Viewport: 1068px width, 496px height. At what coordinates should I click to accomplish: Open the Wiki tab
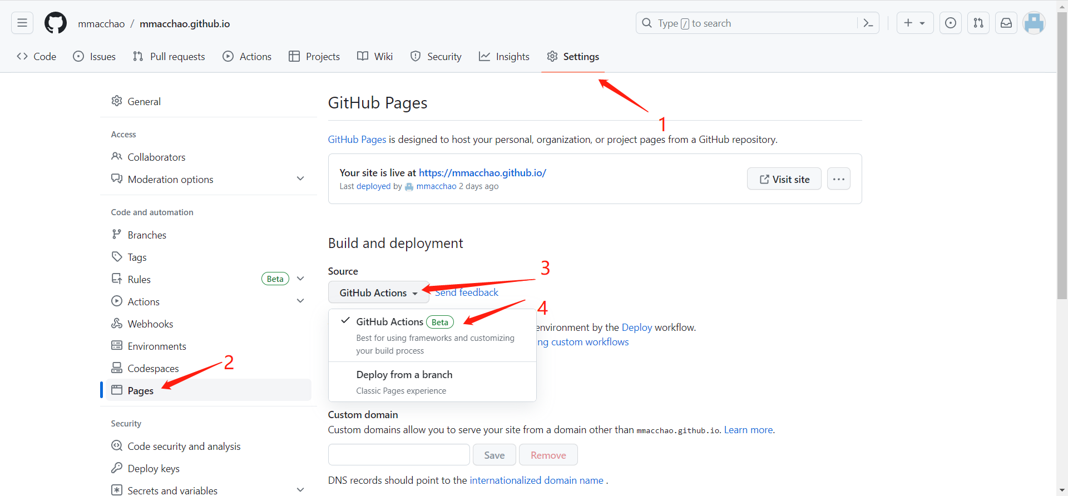point(375,56)
